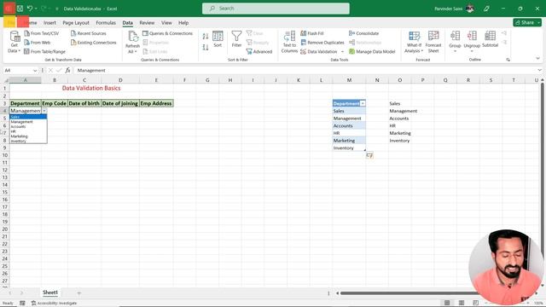Click the Search box
This screenshot has height=307, width=546.
click(x=276, y=9)
